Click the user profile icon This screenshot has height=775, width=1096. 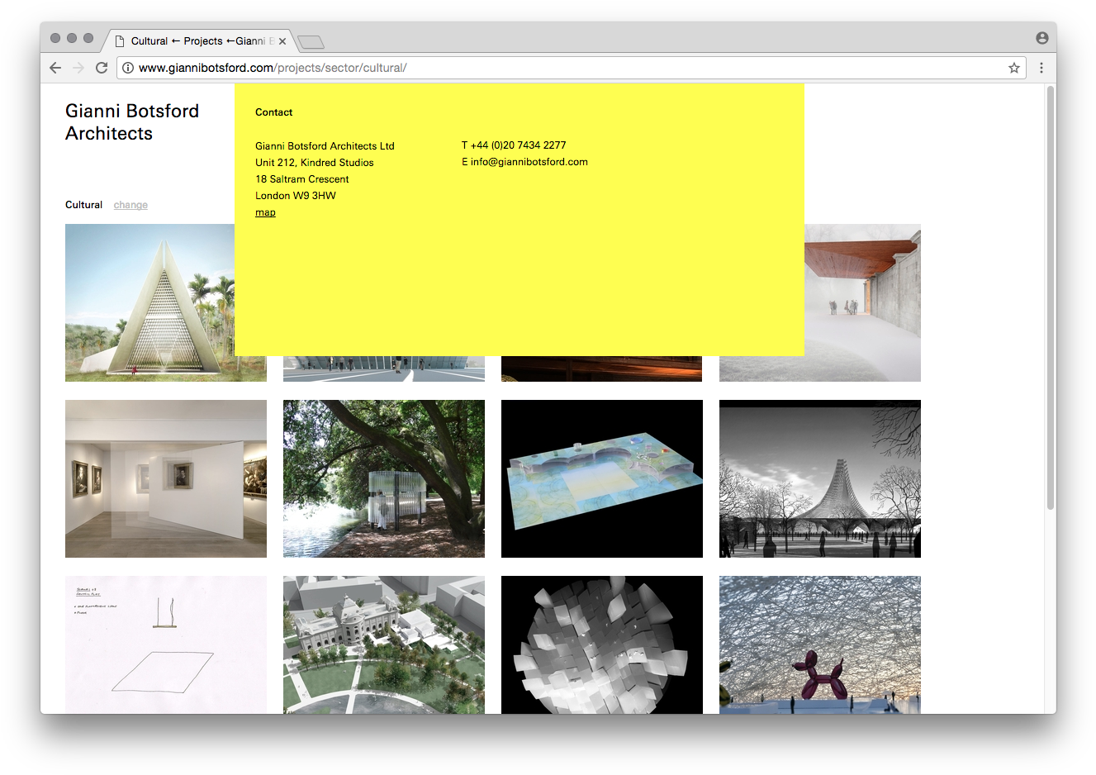click(x=1041, y=38)
